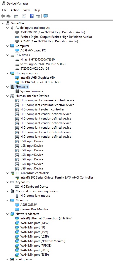Select WAN Miniport (Network Monitor)
The height and width of the screenshot is (261, 113).
point(43,241)
